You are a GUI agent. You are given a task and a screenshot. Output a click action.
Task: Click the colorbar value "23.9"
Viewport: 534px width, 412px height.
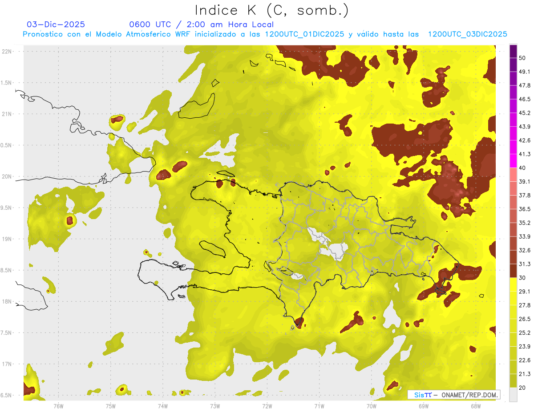[525, 347]
